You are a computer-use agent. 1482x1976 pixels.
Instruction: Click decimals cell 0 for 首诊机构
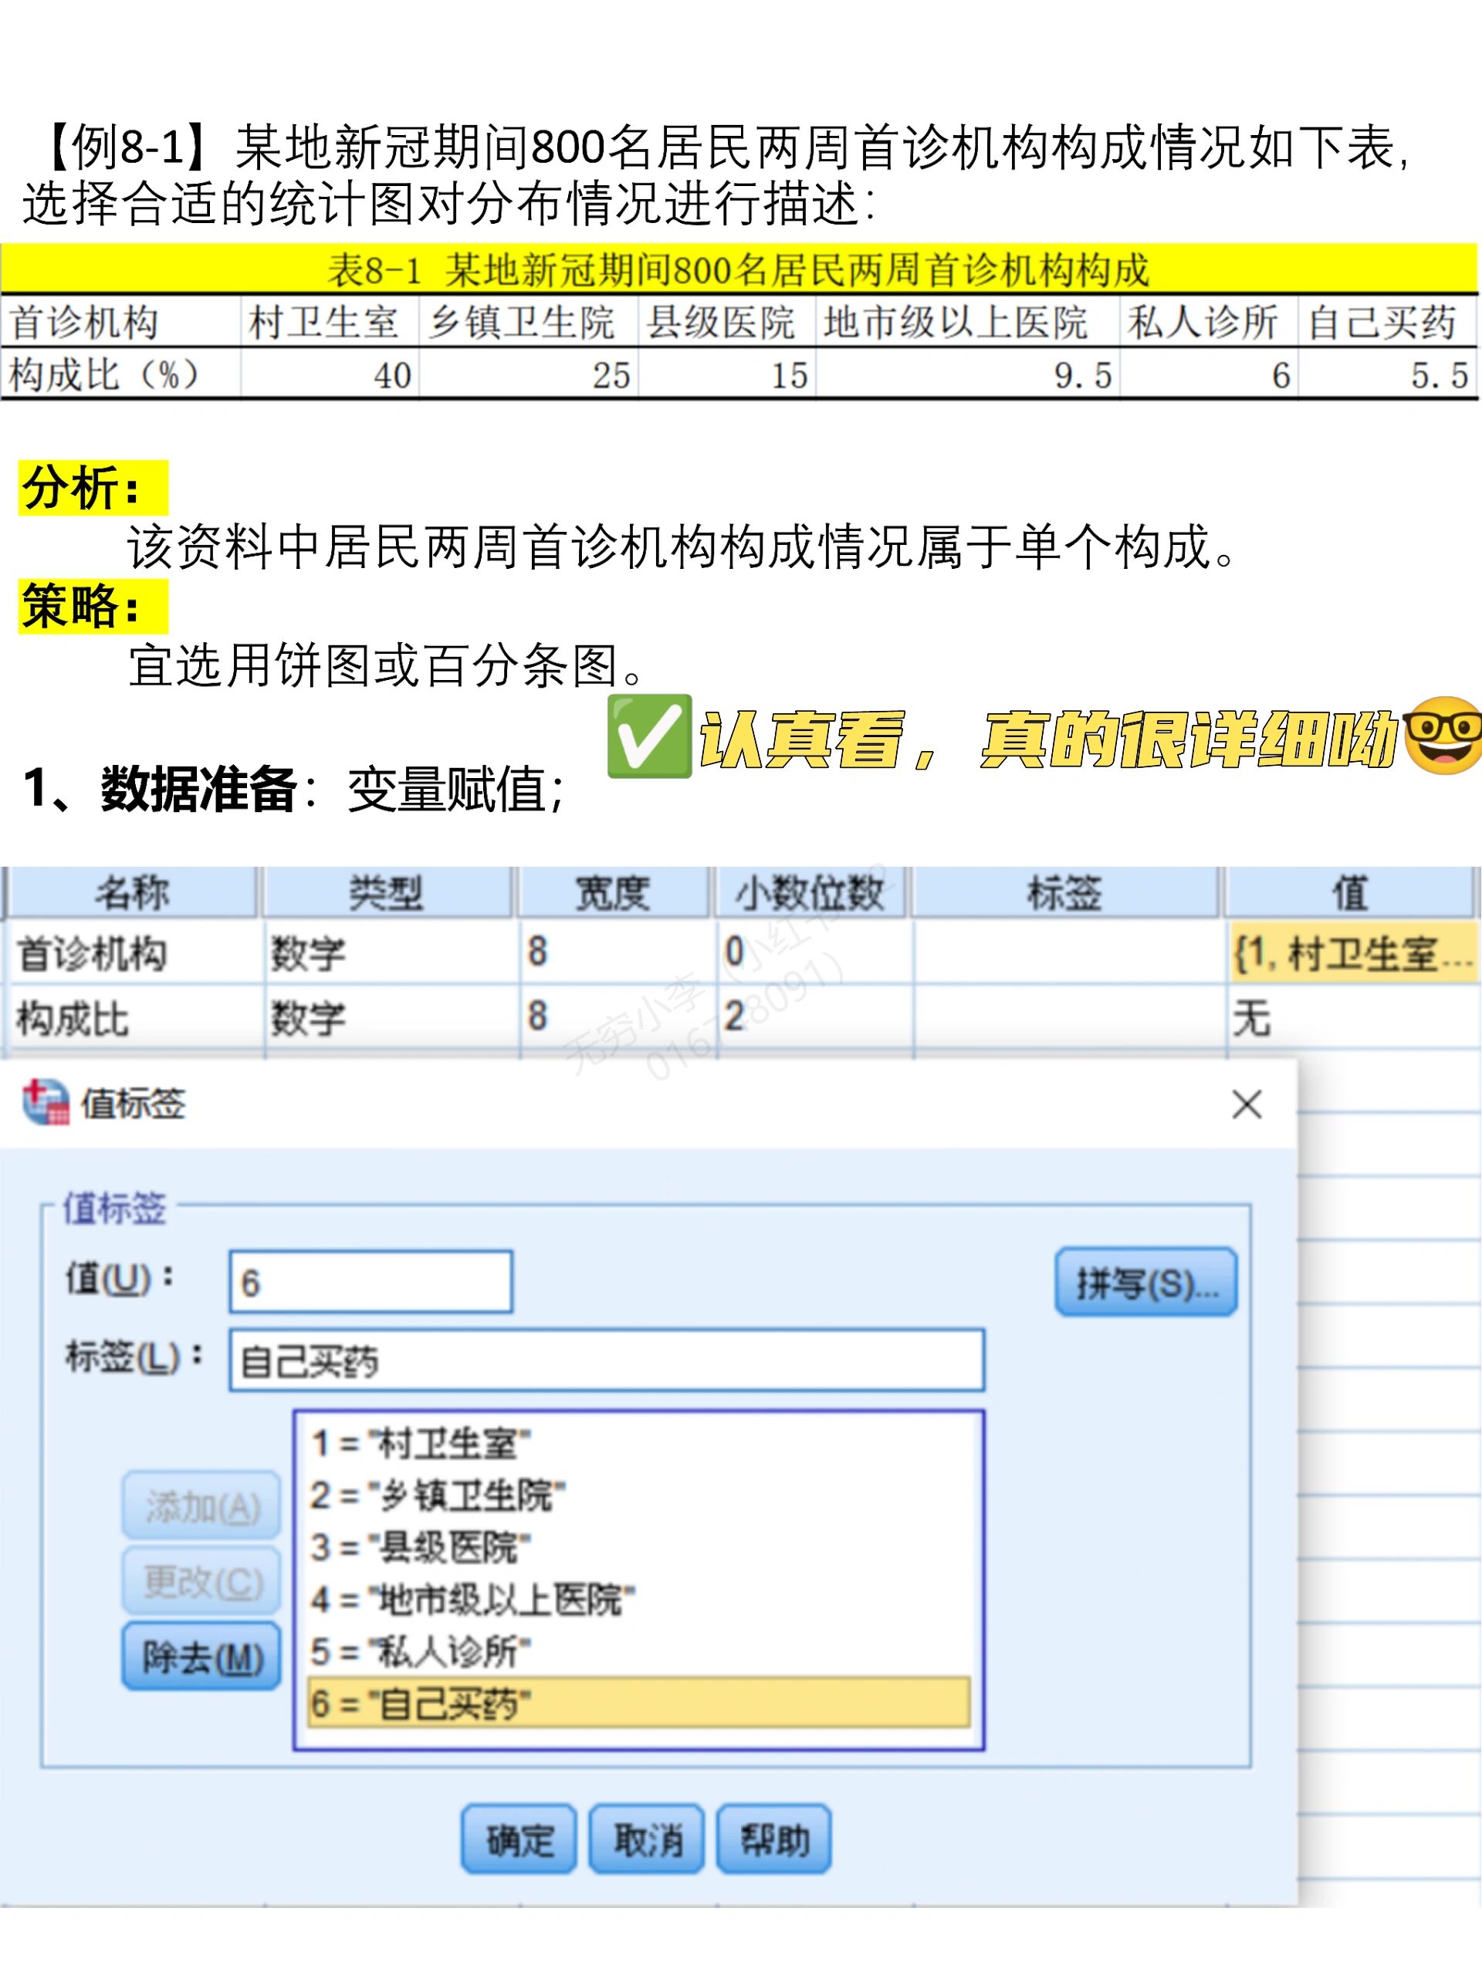[x=814, y=952]
